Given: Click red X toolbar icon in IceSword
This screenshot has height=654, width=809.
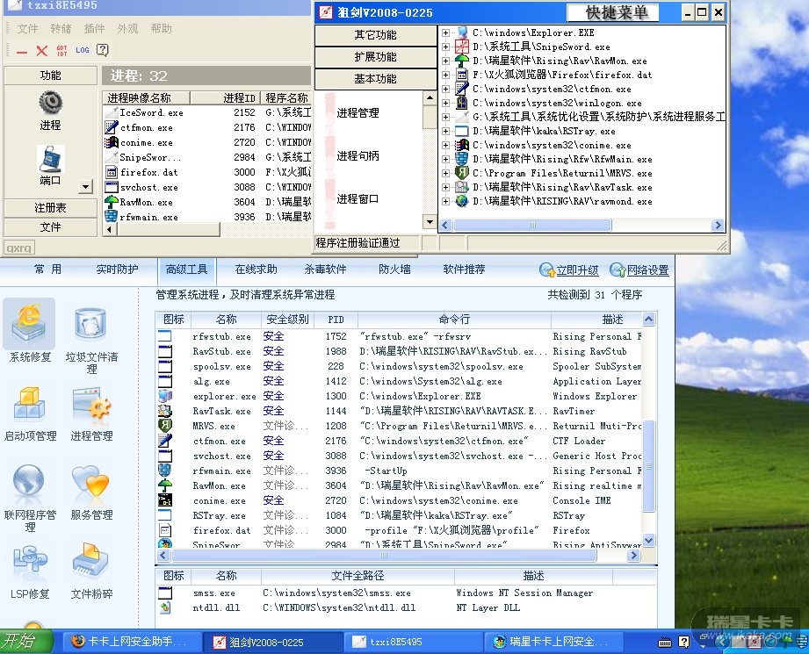Looking at the screenshot, I should click(x=42, y=51).
